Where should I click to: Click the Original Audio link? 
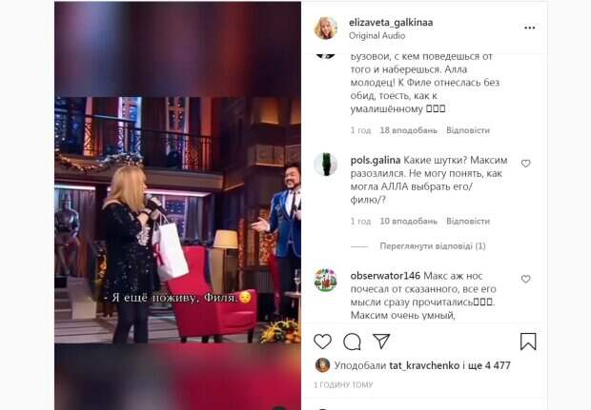pyautogui.click(x=377, y=36)
